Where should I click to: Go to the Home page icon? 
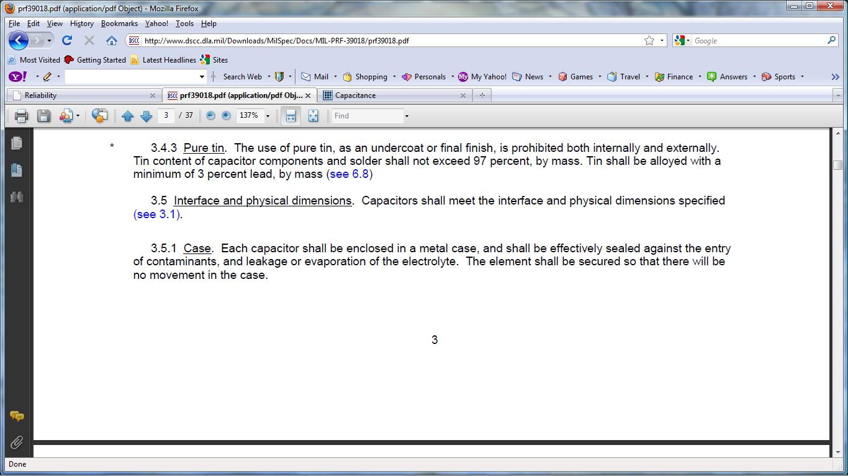coord(112,40)
